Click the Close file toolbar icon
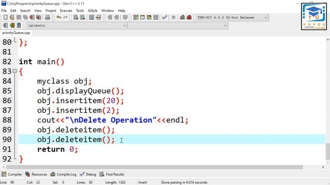Image resolution: width=330 pixels, height=185 pixels. point(32,17)
